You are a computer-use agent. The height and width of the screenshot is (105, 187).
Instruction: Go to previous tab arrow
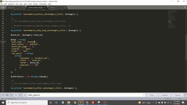(2, 7)
